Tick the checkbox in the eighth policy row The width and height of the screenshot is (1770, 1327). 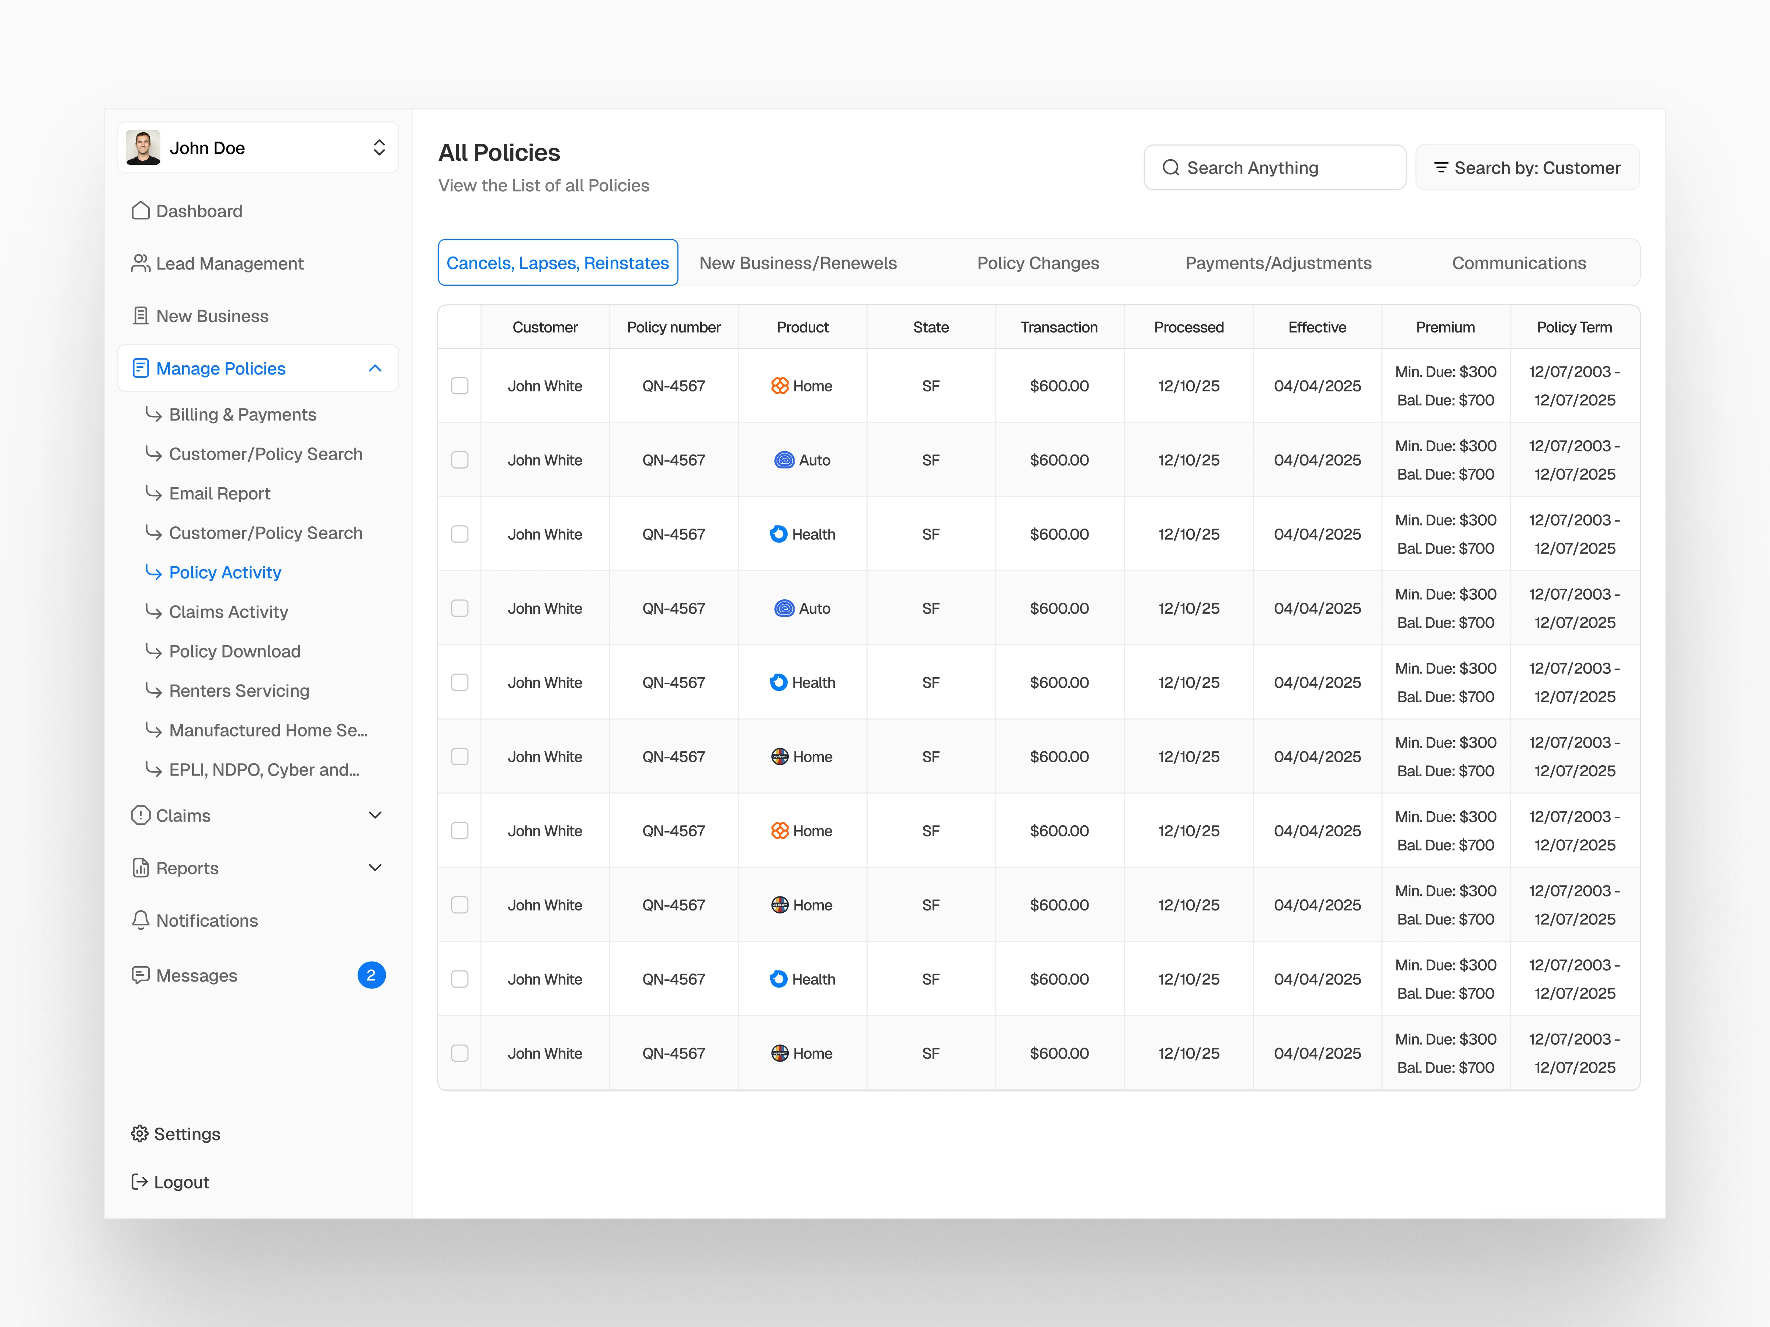click(460, 905)
